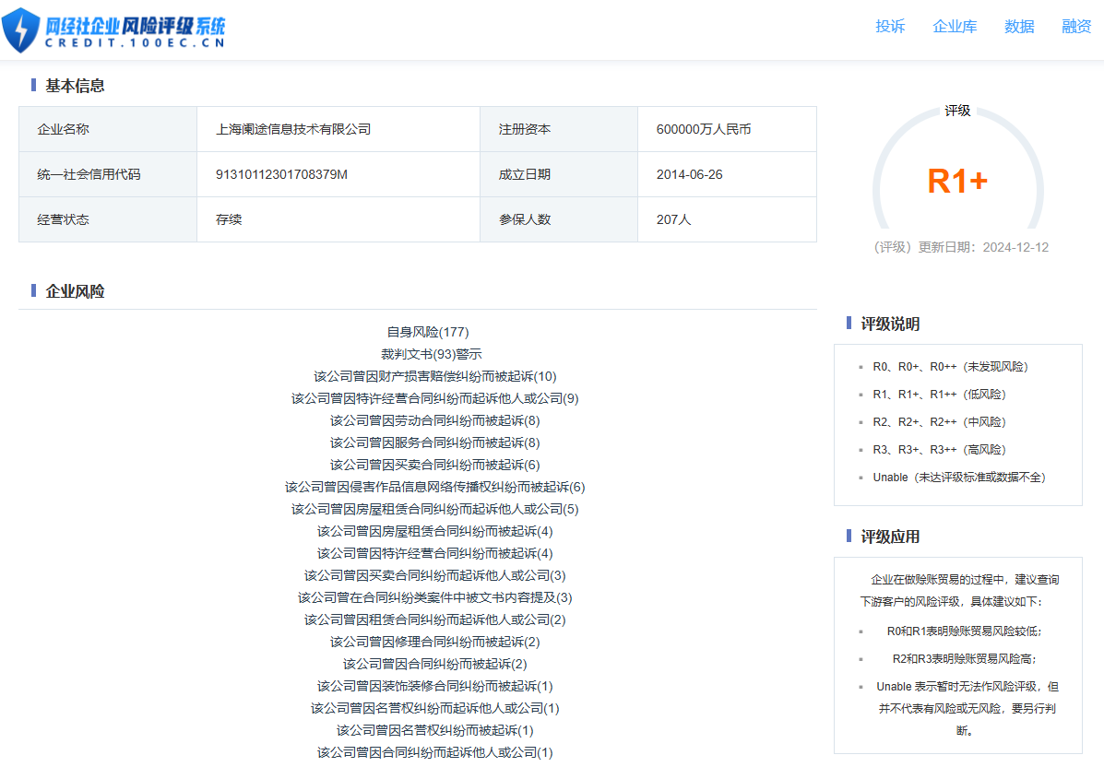Click the credit code 91310112301708379M
The image size is (1104, 767).
coord(281,174)
